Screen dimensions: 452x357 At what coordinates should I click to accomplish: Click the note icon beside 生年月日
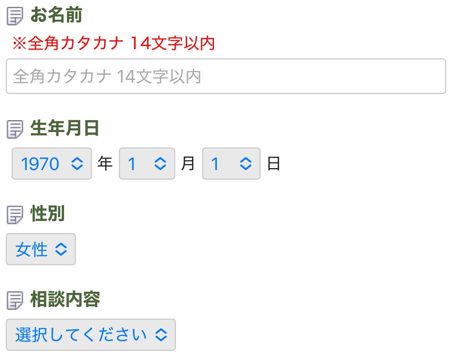[15, 129]
